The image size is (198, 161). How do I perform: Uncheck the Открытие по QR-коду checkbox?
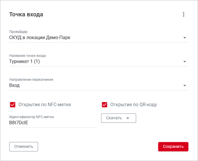click(x=105, y=105)
